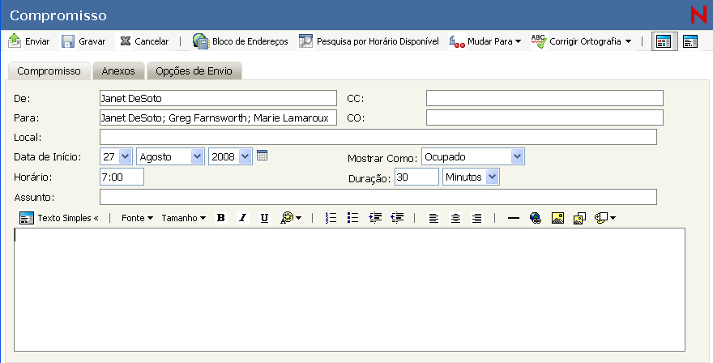Open the Minutos duration unit dropdown
The width and height of the screenshot is (713, 363).
471,177
